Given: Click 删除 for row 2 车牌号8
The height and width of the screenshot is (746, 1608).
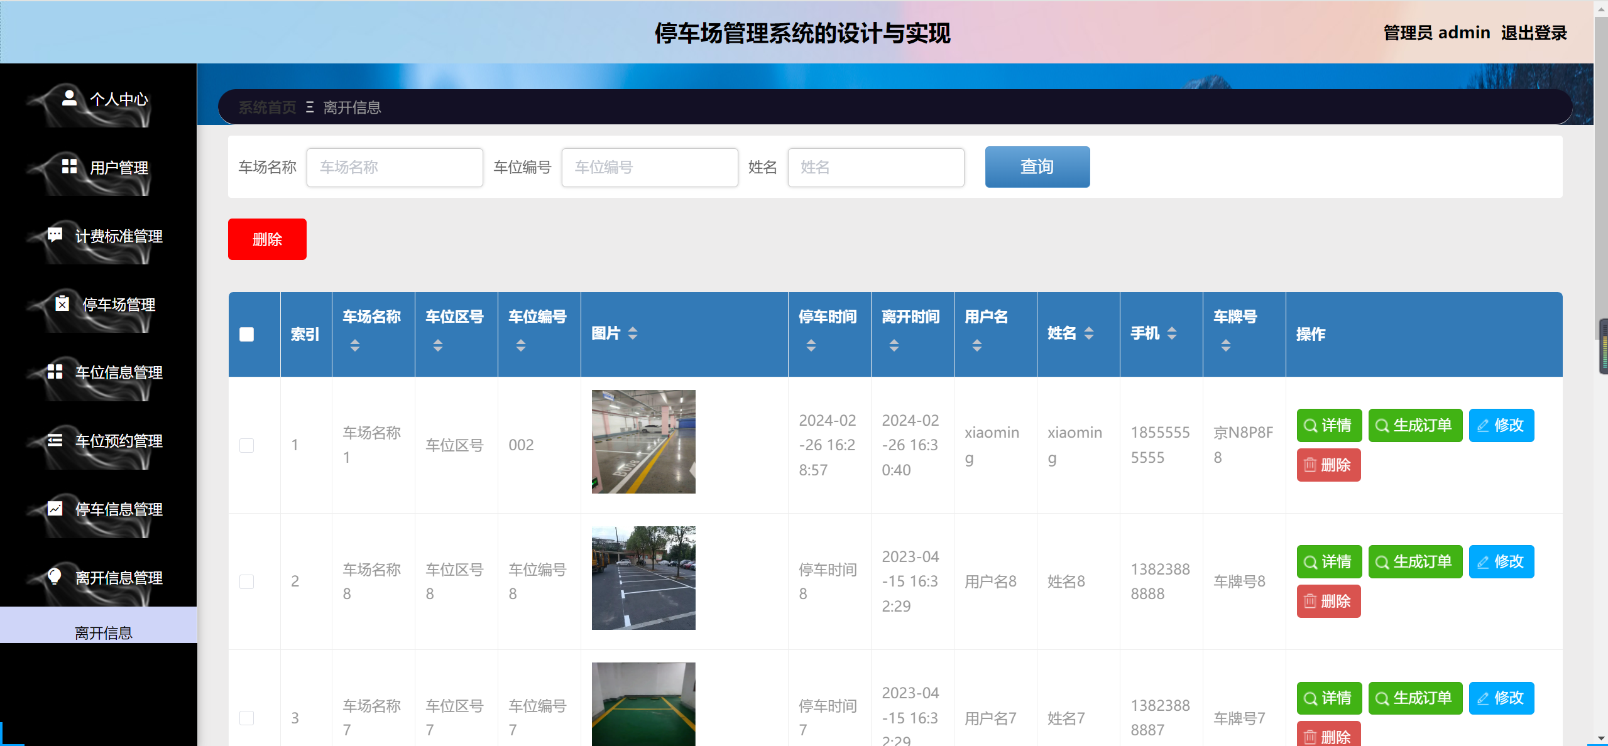Looking at the screenshot, I should click(1328, 601).
